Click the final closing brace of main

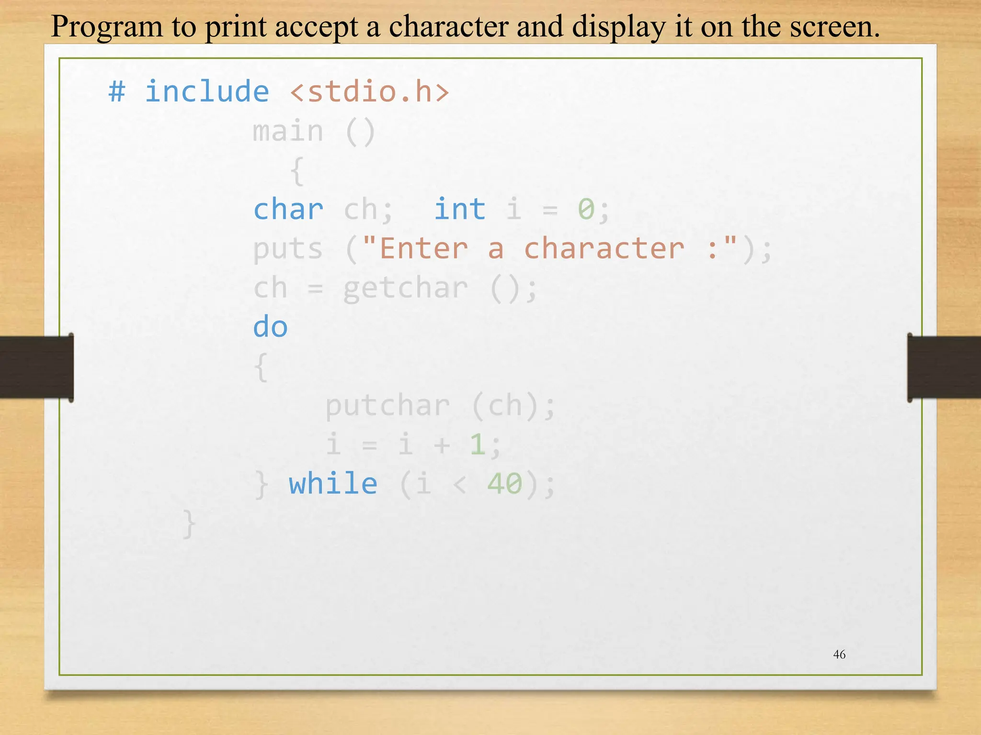pos(189,523)
